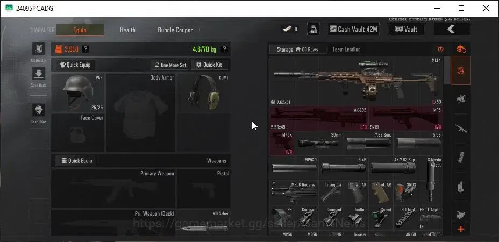
Task: Click the empty Face Cover slot
Action: (x=77, y=132)
